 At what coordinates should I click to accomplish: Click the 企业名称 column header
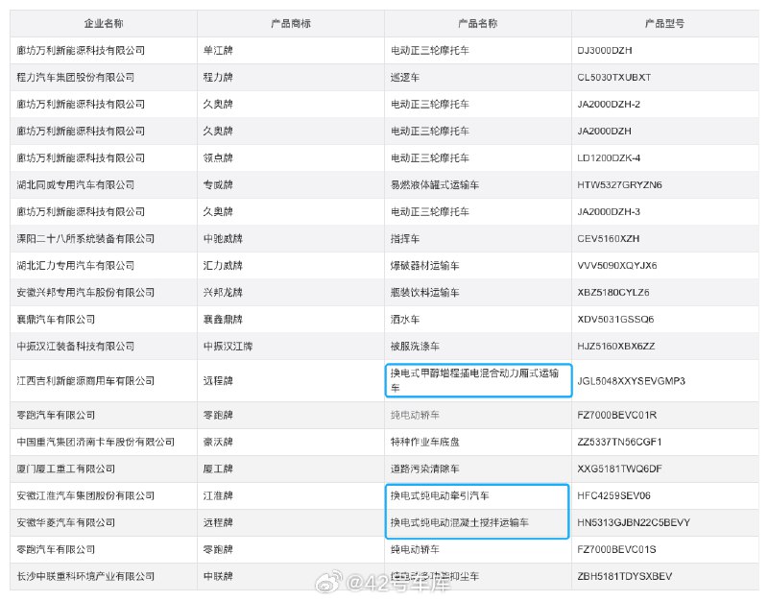click(x=104, y=23)
